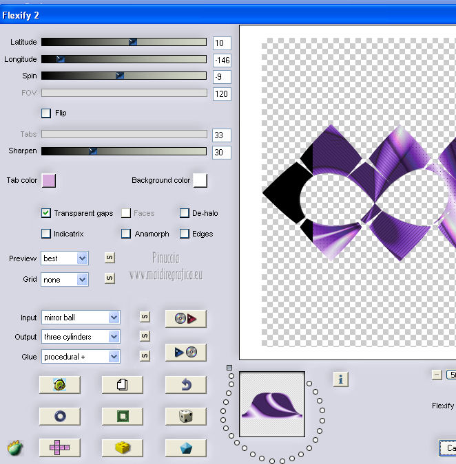Click the S button next to Glue
The image size is (456, 464).
[145, 355]
